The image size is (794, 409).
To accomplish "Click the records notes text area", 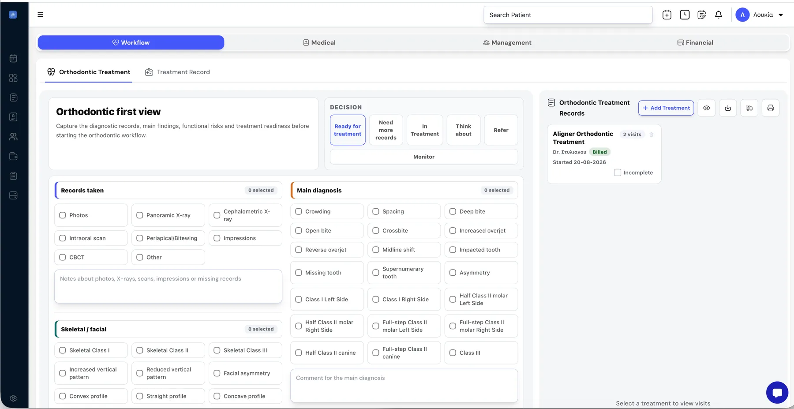I will tap(168, 286).
